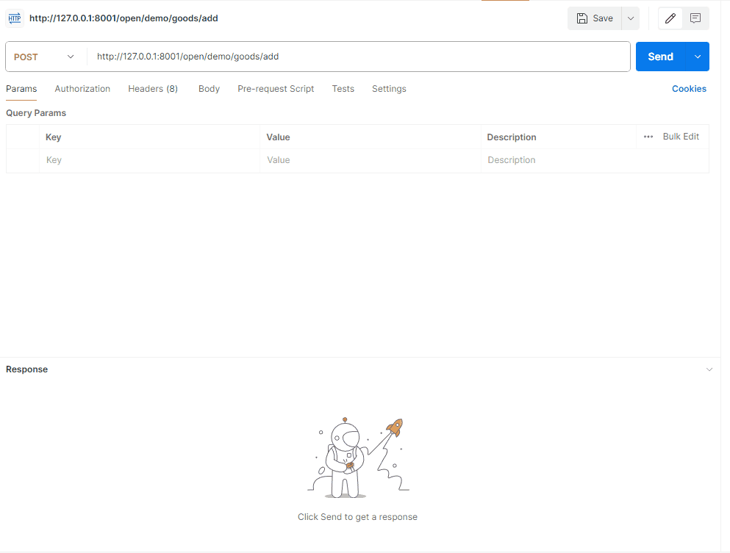This screenshot has width=730, height=553.
Task: Open the Pre-request Script tab
Action: (x=276, y=89)
